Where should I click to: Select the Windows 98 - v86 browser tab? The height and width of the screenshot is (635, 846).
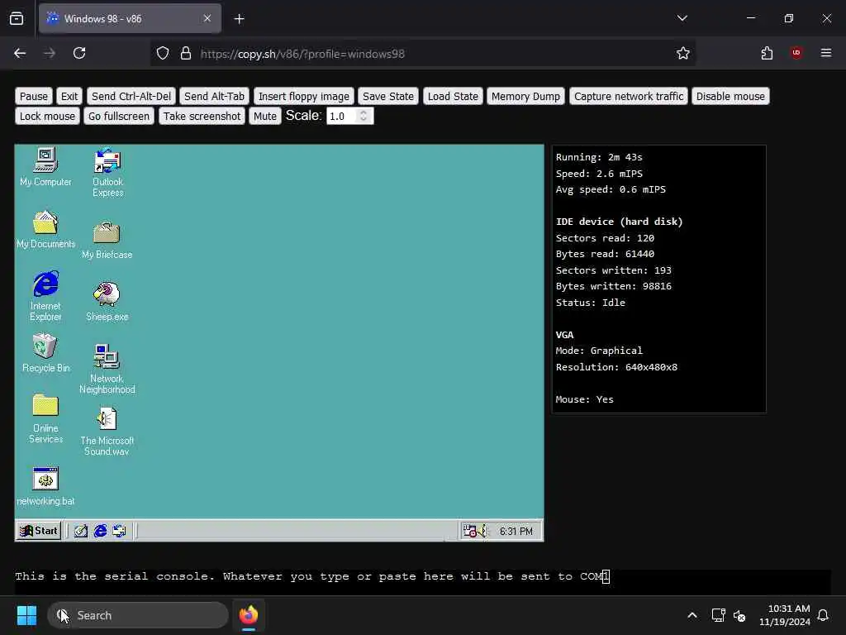[x=130, y=19]
